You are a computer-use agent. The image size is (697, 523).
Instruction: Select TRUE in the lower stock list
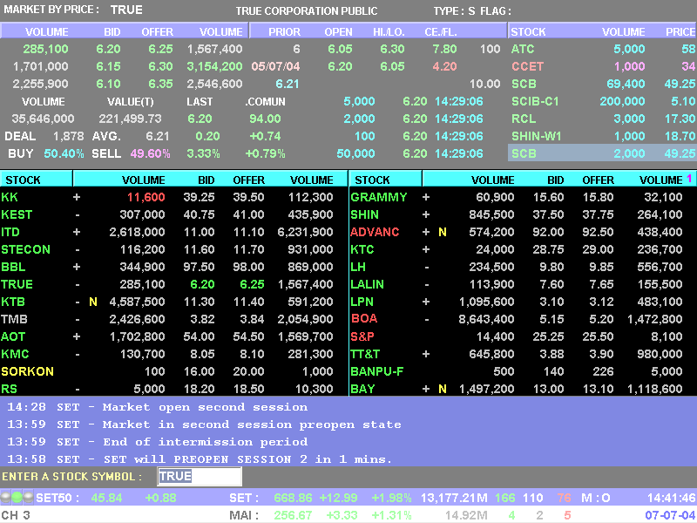(x=17, y=284)
